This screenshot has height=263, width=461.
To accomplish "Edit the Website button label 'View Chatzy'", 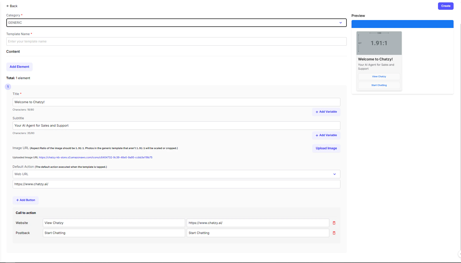I will (x=114, y=223).
